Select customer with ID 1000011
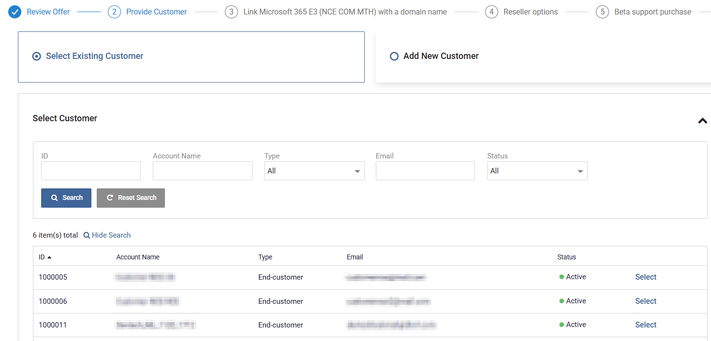Image resolution: width=711 pixels, height=341 pixels. click(x=645, y=325)
